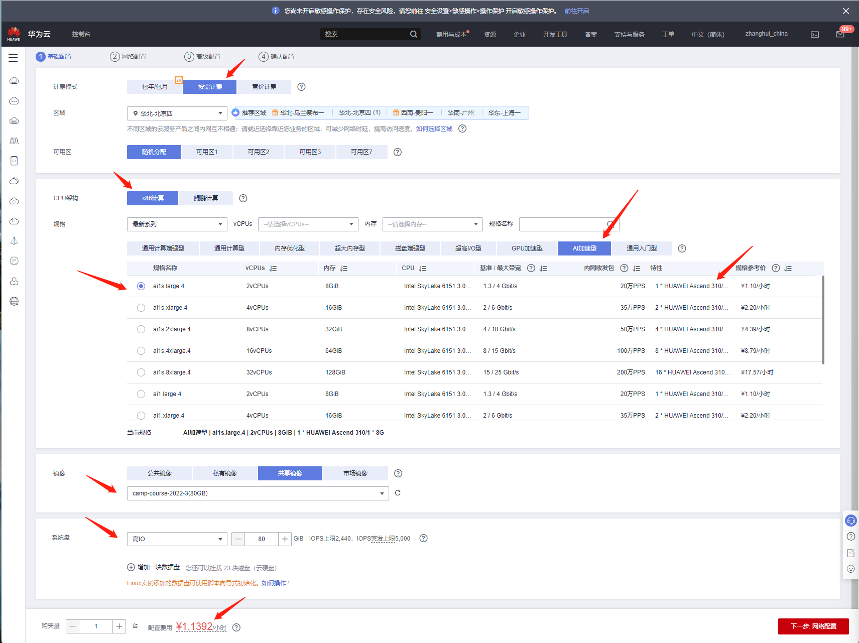Sort by 规格参考价 column

pos(788,269)
